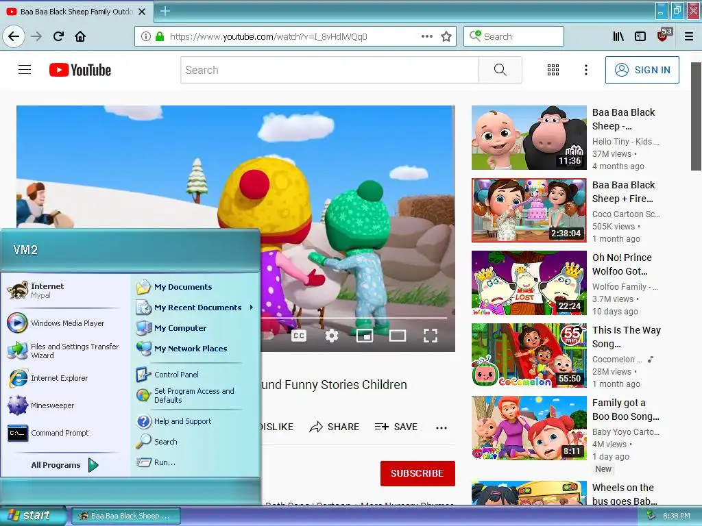Screen dimensions: 702x526
Task: Go back with the browser back arrow
Action: pyautogui.click(x=14, y=36)
